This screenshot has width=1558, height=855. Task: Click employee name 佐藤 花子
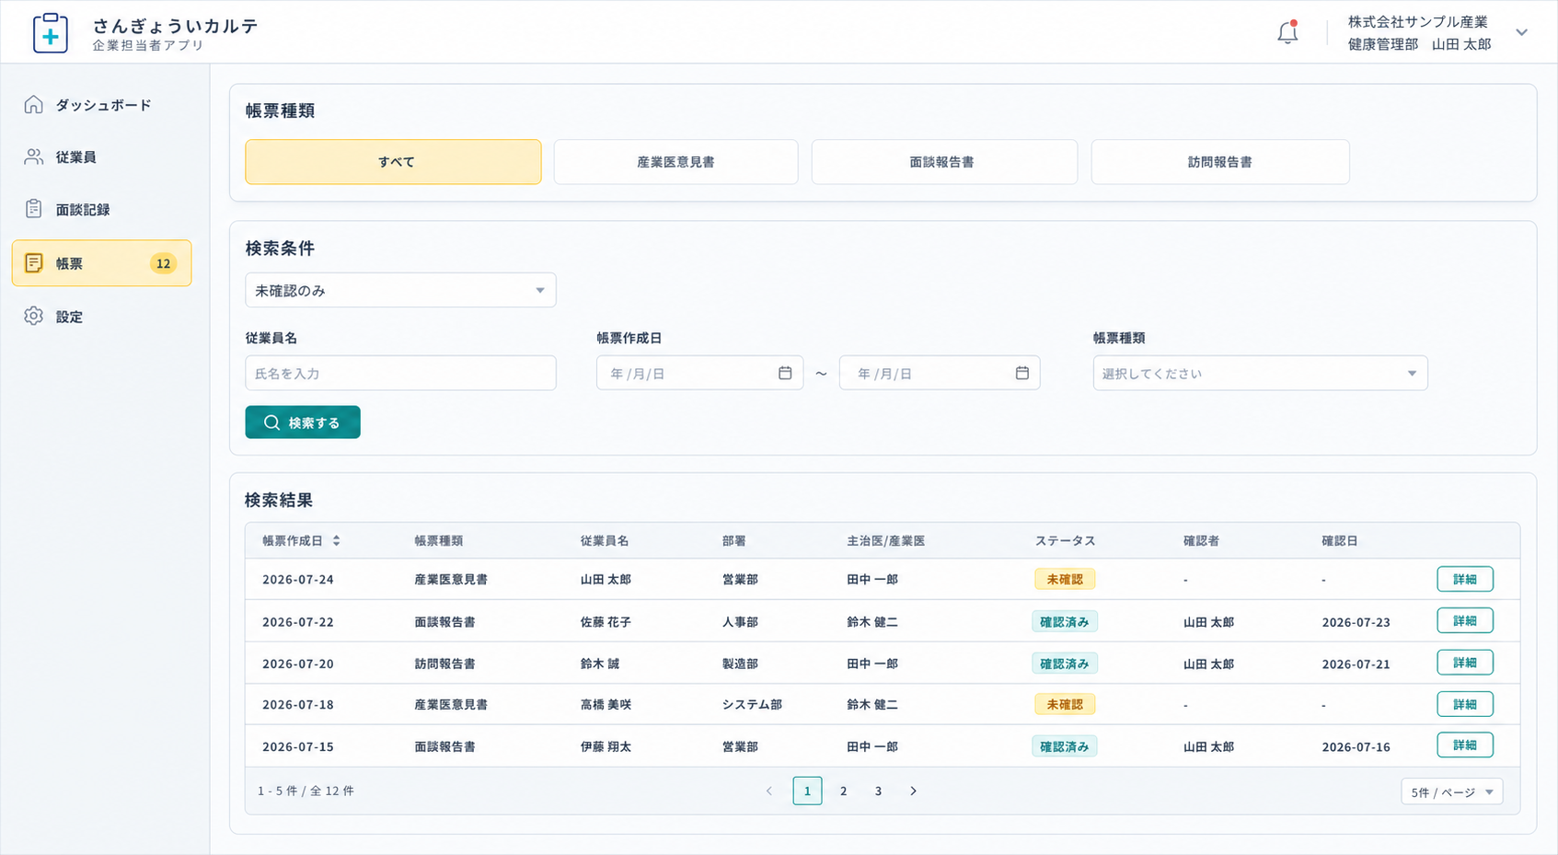coord(606,622)
